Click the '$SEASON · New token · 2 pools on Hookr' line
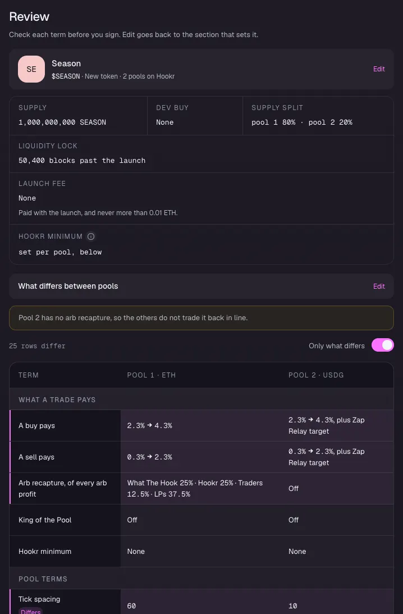The height and width of the screenshot is (614, 403). click(113, 76)
